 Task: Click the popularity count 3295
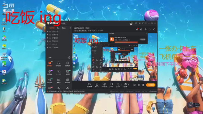[101, 31]
